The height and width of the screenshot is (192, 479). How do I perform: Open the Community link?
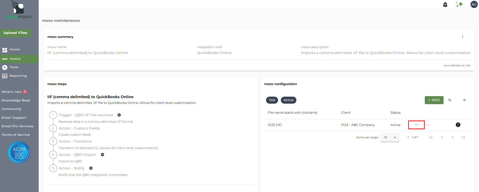(x=12, y=109)
